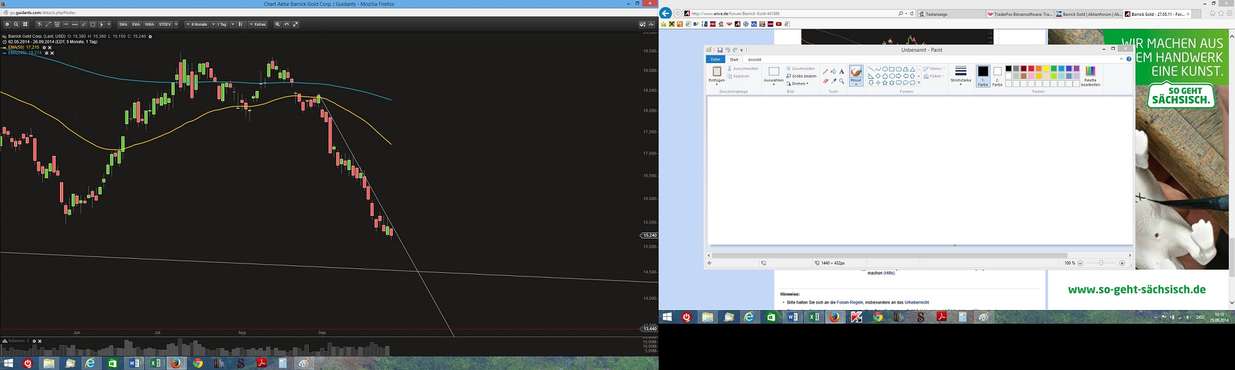Open the 6 Monate time range dropdown

pyautogui.click(x=197, y=24)
